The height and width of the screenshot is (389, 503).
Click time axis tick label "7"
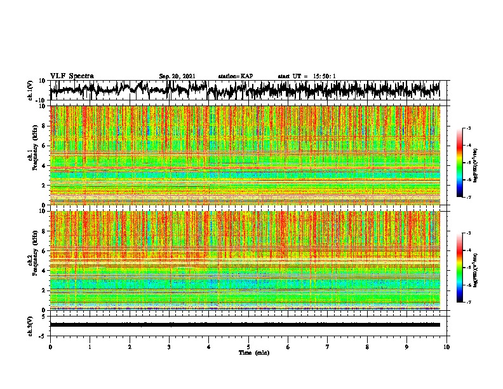click(x=328, y=347)
